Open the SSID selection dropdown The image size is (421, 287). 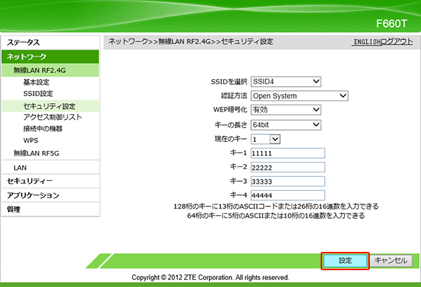tap(286, 81)
